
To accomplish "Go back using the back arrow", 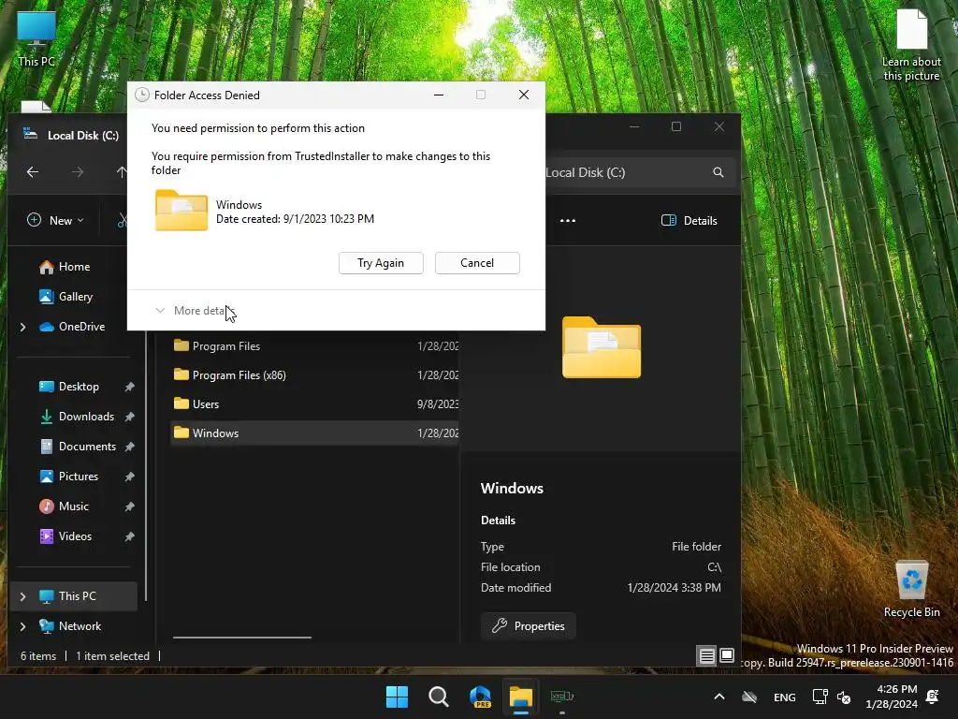I will point(33,172).
